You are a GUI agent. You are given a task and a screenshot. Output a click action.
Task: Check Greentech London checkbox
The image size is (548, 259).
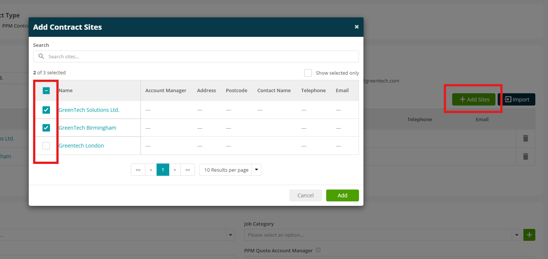[46, 146]
